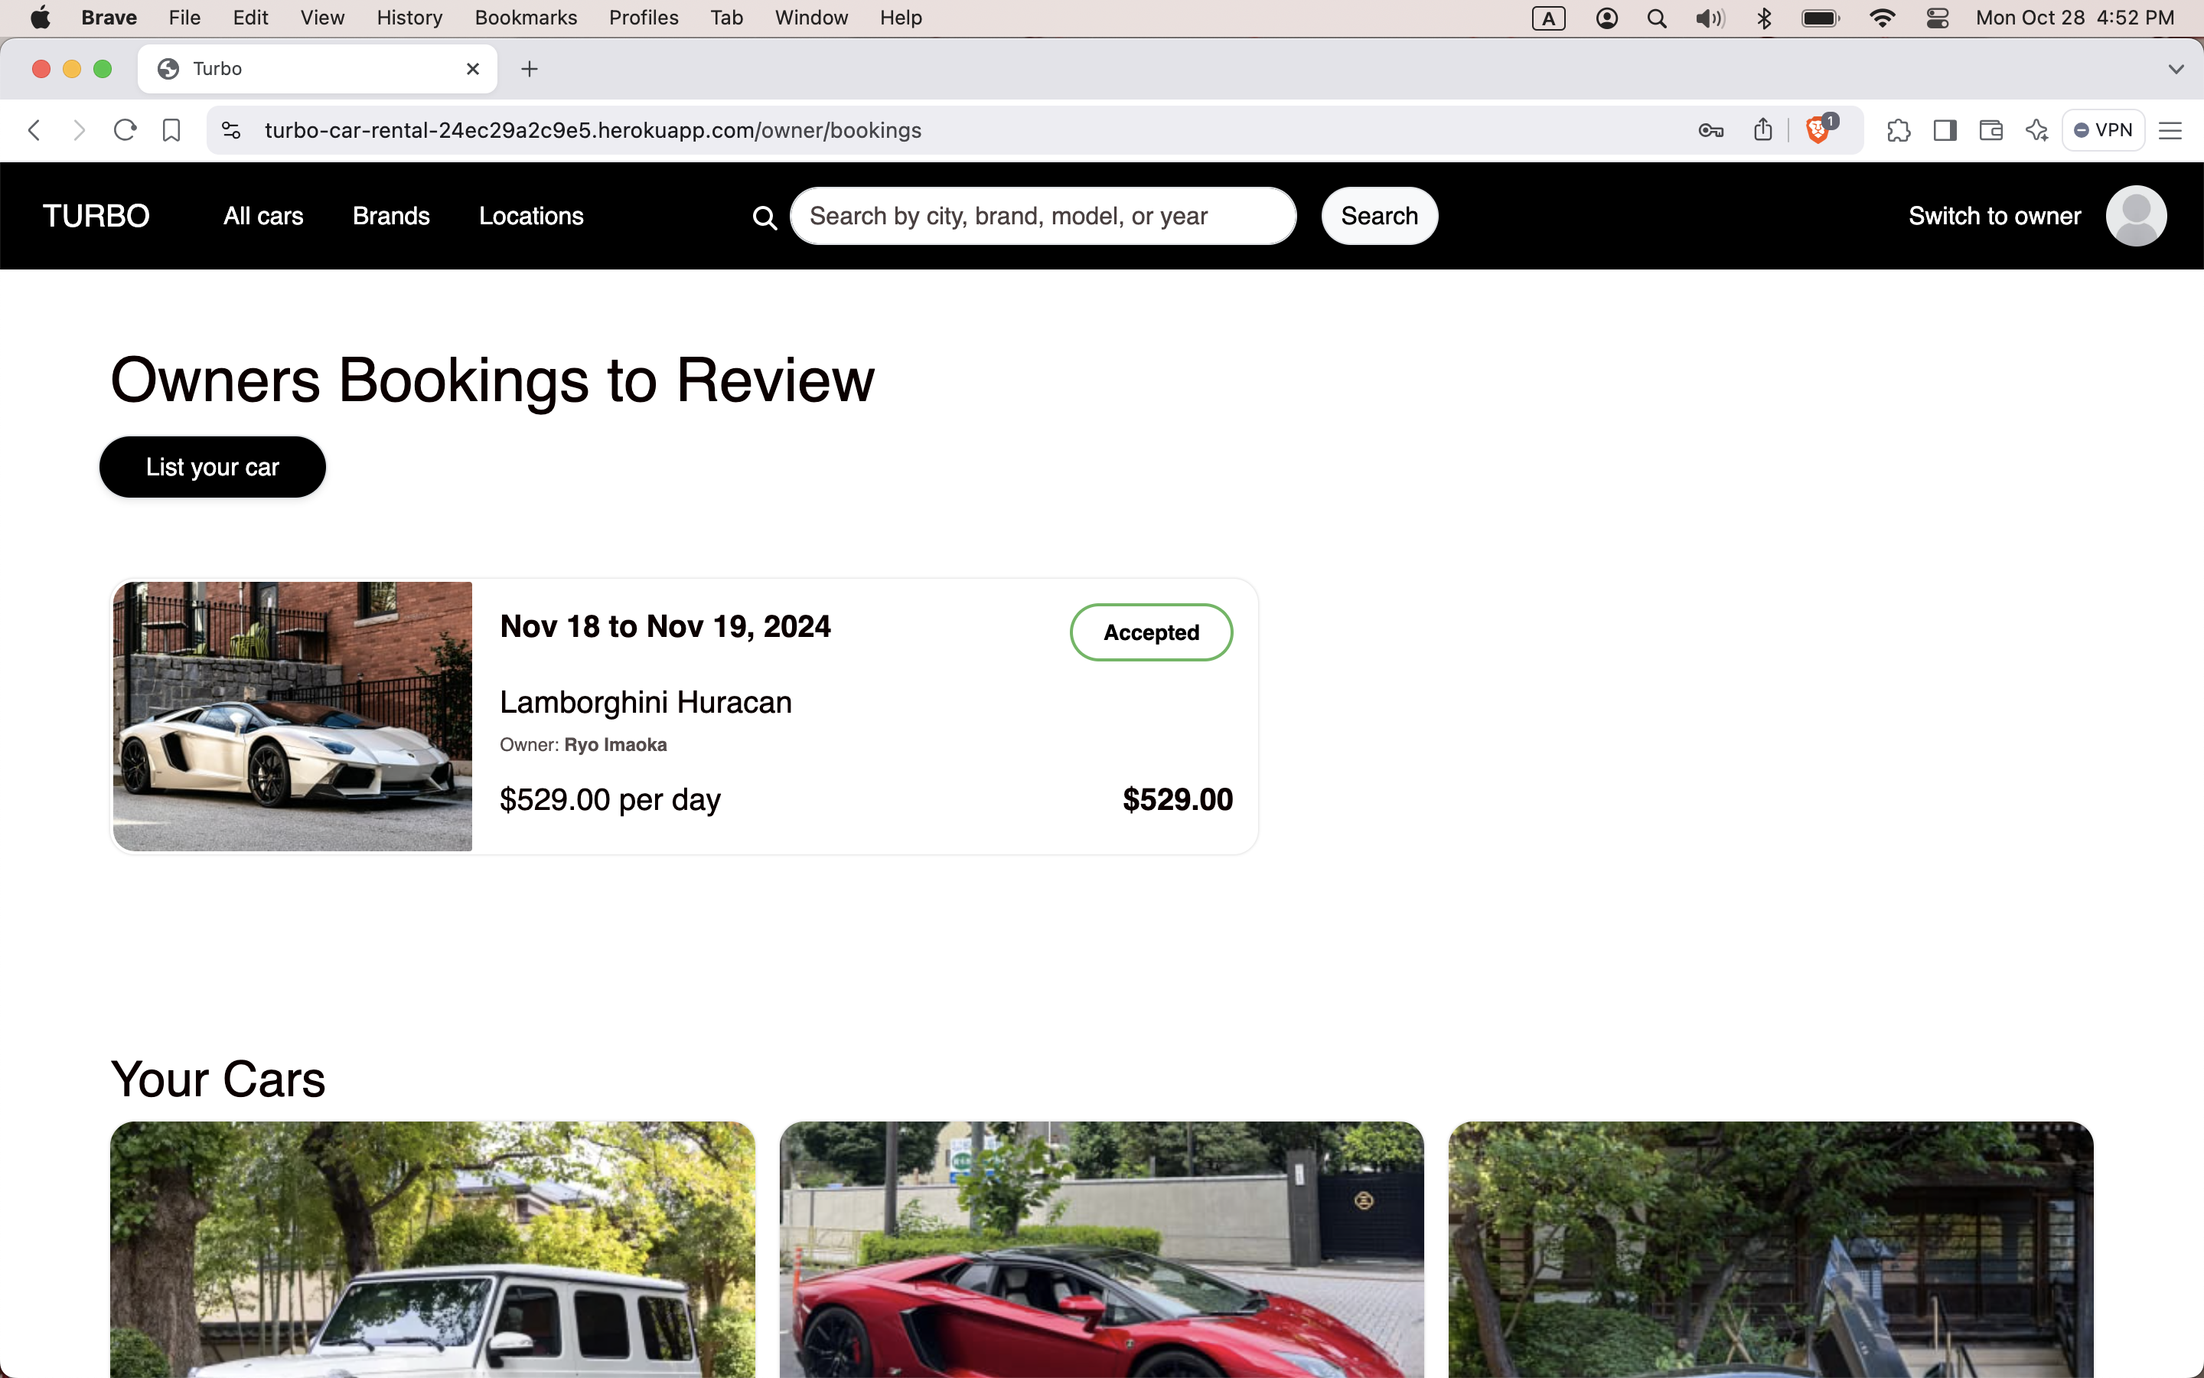This screenshot has width=2204, height=1378.
Task: Open Control Center in menu bar
Action: point(1937,18)
